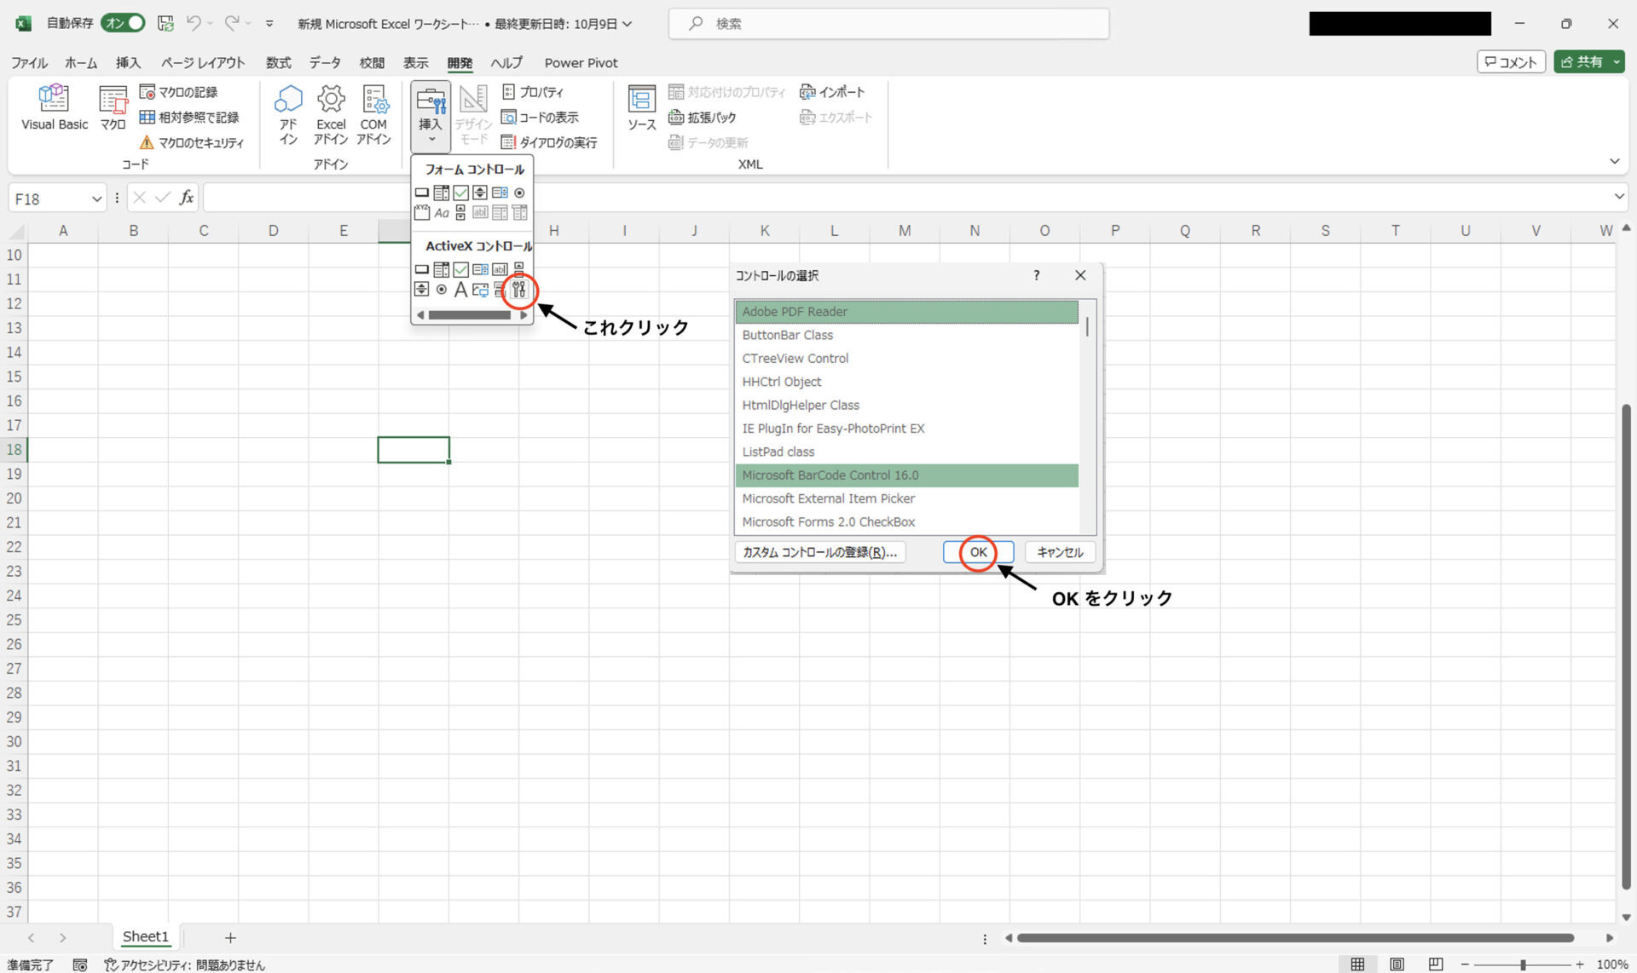
Task: Insert Form Control check box
Action: [x=461, y=193]
